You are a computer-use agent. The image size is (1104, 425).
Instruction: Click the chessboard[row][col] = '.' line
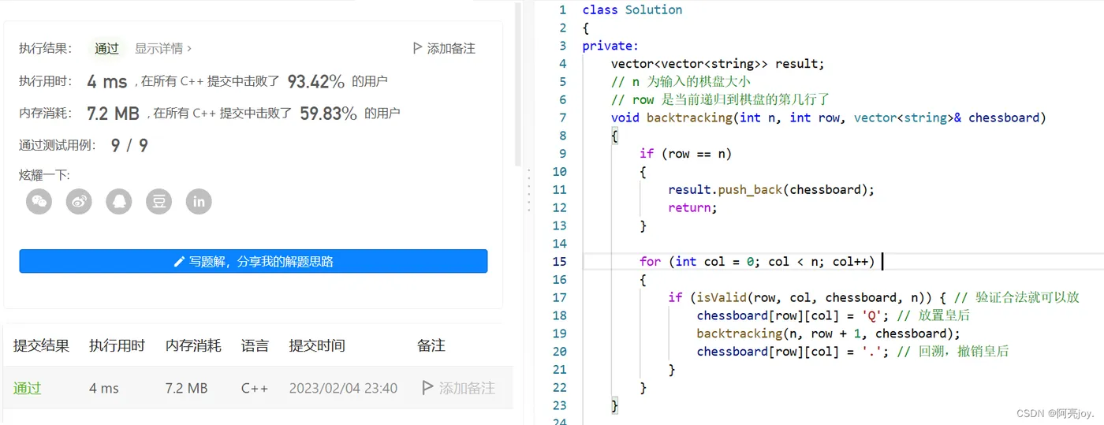[x=852, y=351]
